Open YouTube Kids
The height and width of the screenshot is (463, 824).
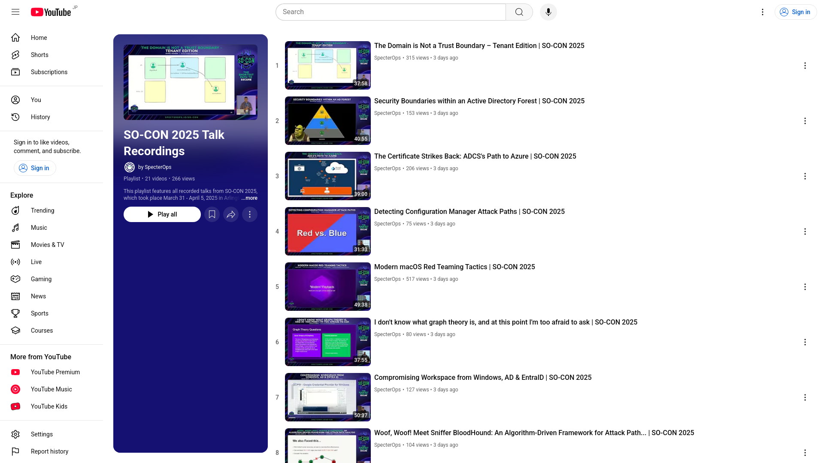click(x=51, y=406)
